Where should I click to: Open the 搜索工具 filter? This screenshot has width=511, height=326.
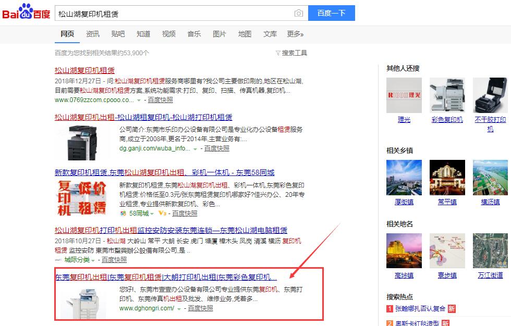[x=291, y=53]
